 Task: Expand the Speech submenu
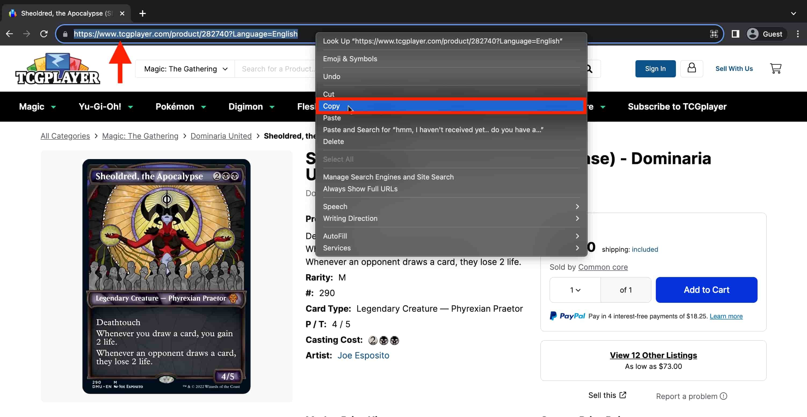click(x=451, y=207)
